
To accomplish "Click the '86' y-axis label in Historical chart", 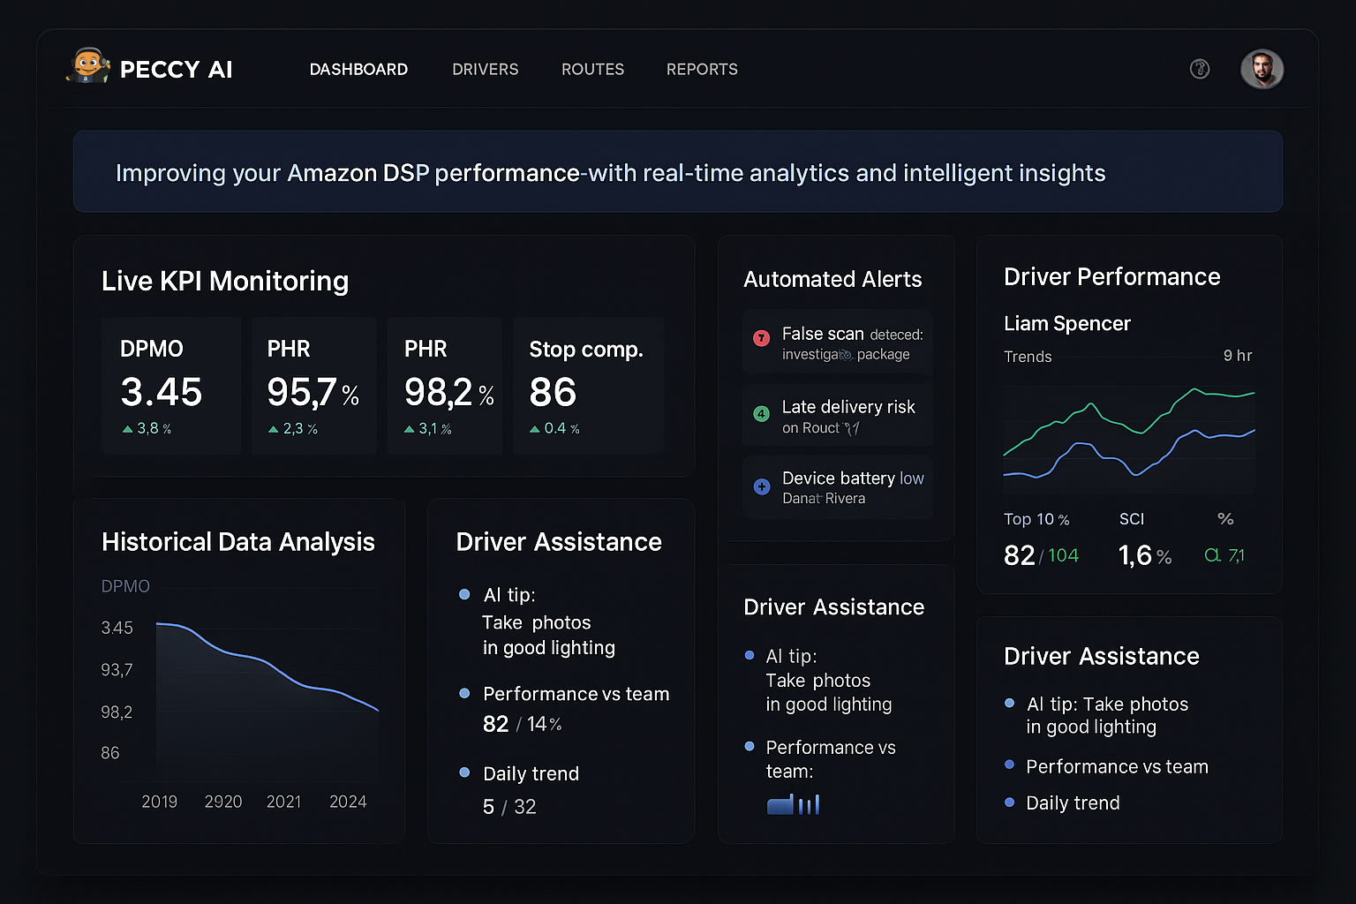I will [x=110, y=753].
